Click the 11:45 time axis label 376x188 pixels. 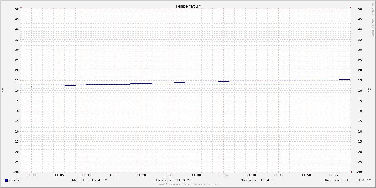click(279, 175)
